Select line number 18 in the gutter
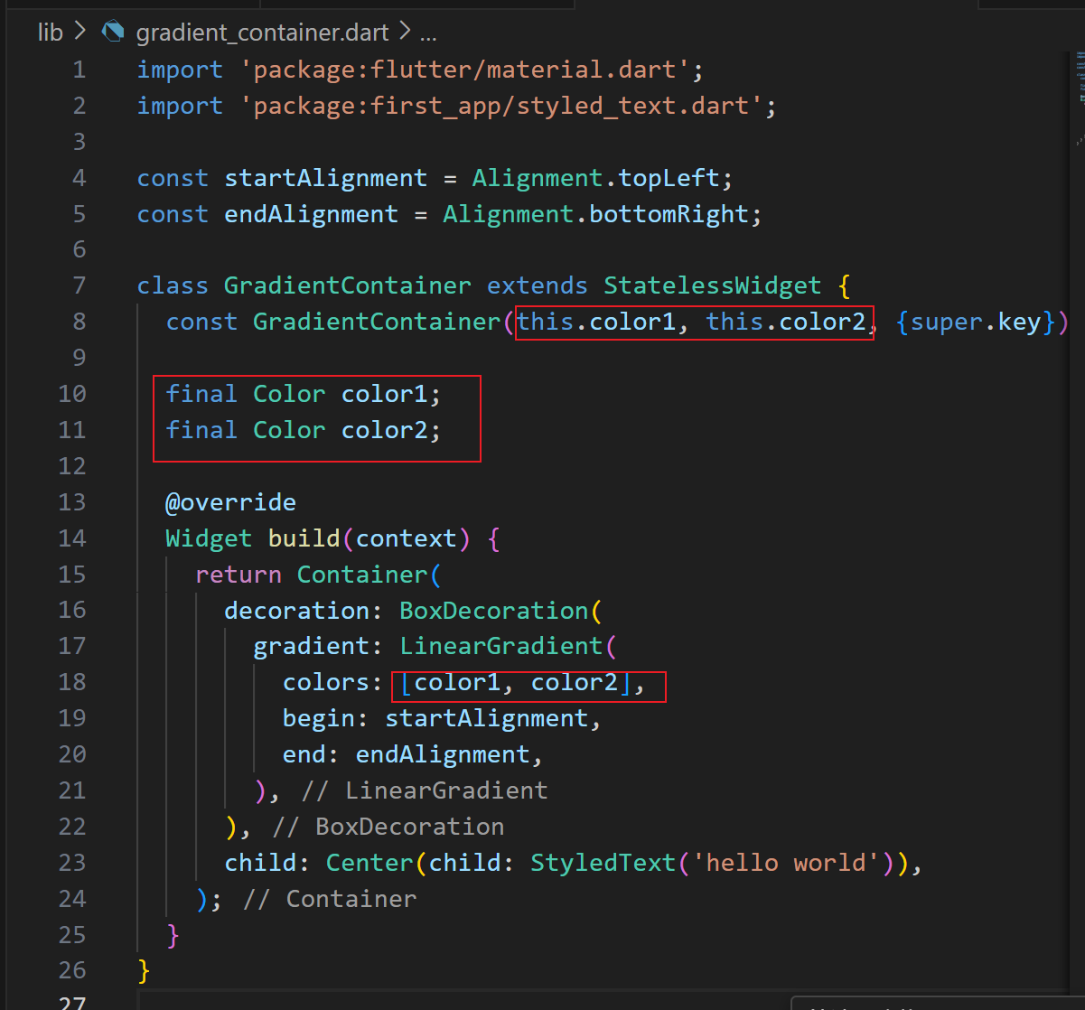Image resolution: width=1085 pixels, height=1010 pixels. pos(72,682)
